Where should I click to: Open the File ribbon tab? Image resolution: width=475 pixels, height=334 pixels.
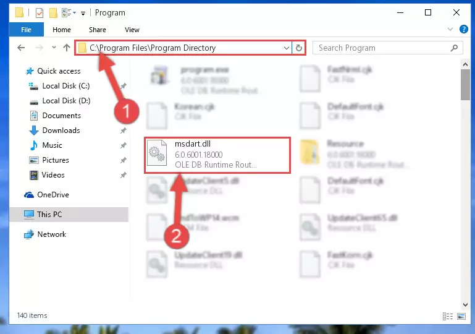[26, 30]
